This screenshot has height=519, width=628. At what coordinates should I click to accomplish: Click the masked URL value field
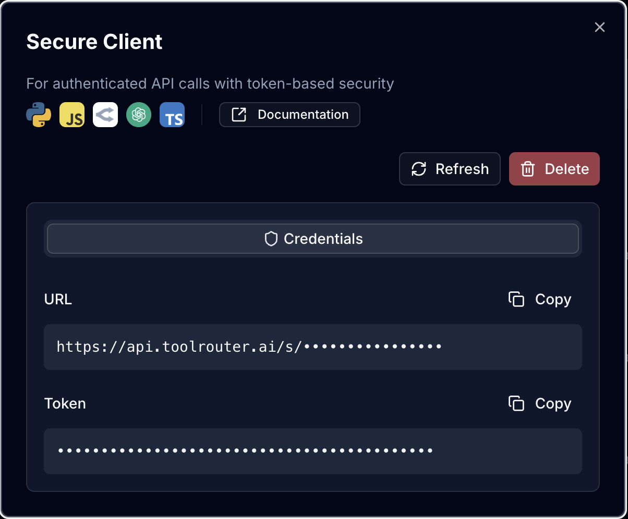(313, 347)
